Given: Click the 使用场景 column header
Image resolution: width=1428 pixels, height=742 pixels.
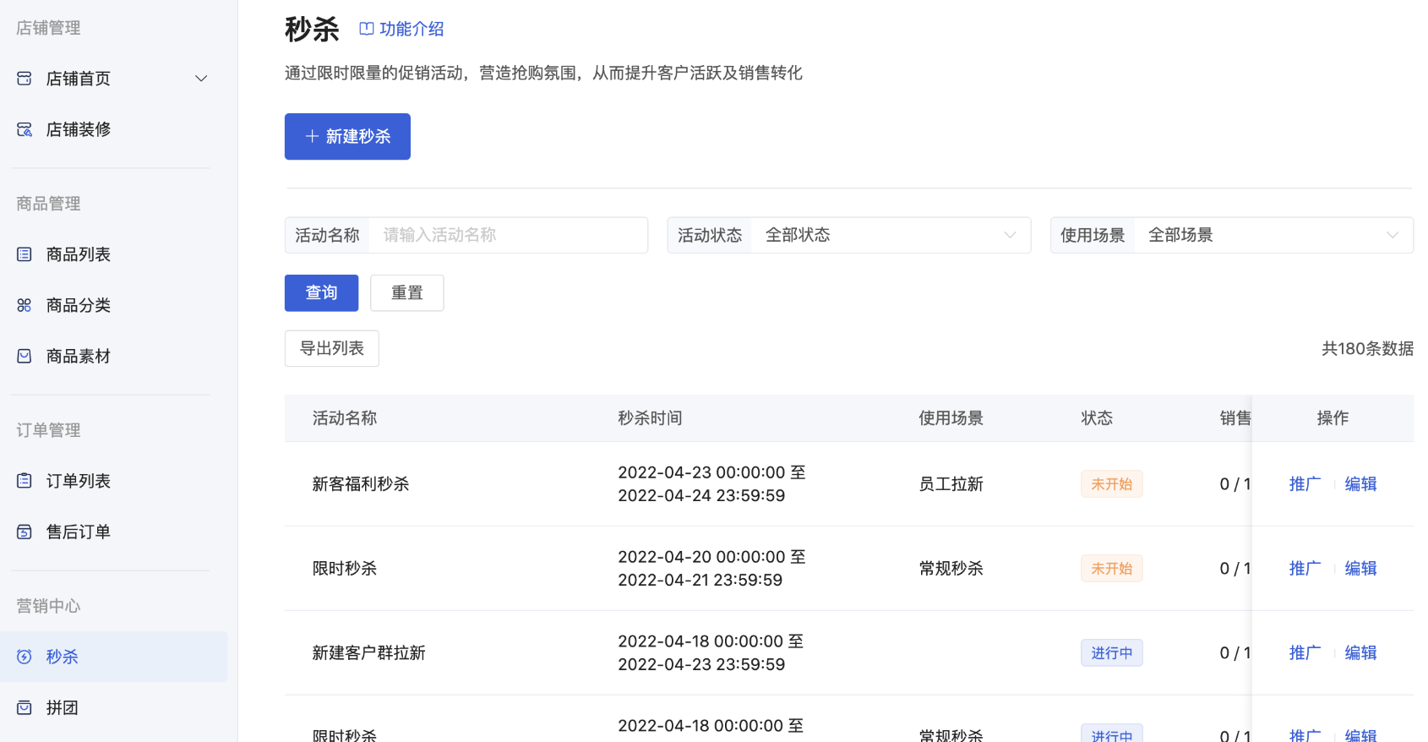Looking at the screenshot, I should click(x=951, y=418).
